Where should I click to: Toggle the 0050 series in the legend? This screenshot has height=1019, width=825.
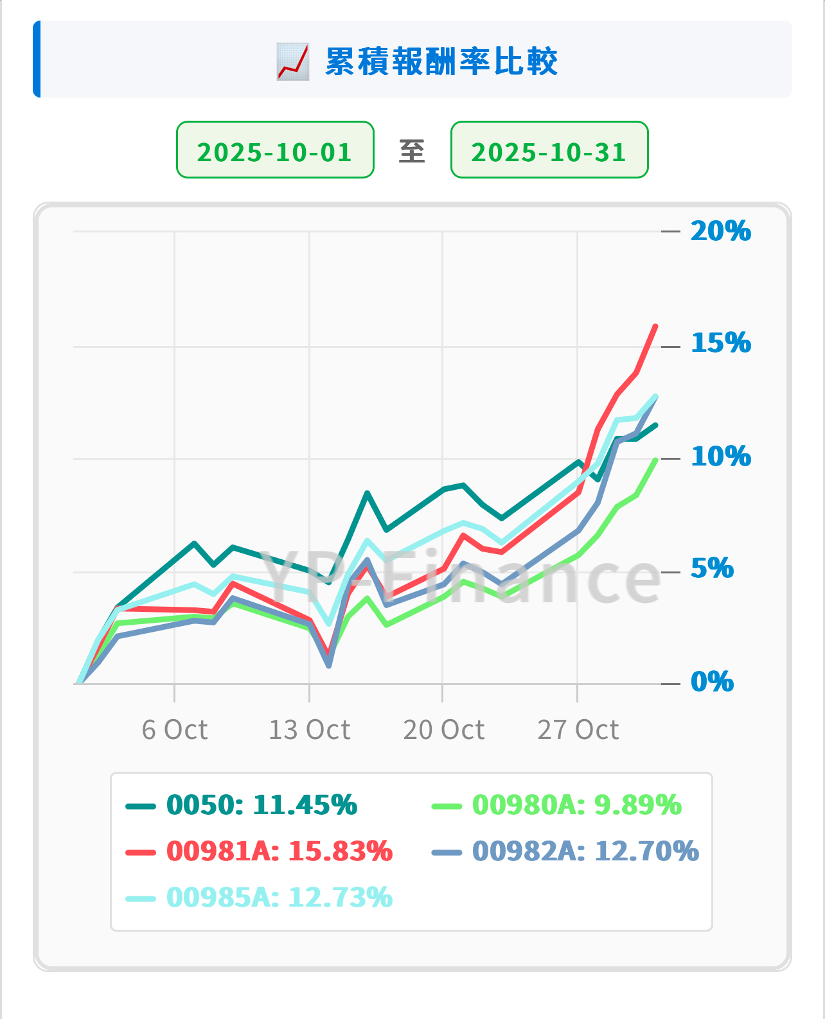click(x=261, y=805)
